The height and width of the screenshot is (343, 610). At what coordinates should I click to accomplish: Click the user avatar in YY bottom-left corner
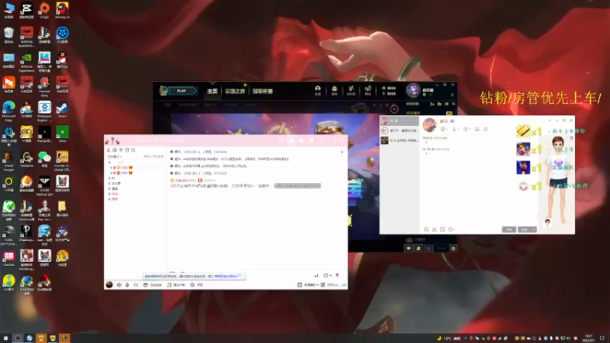tap(109, 285)
